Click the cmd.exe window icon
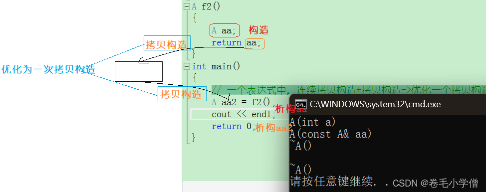Image resolution: width=486 pixels, height=193 pixels. [301, 104]
